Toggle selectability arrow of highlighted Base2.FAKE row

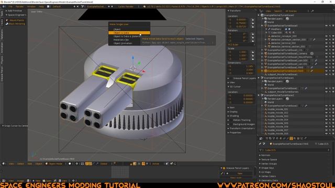[x=330, y=71]
